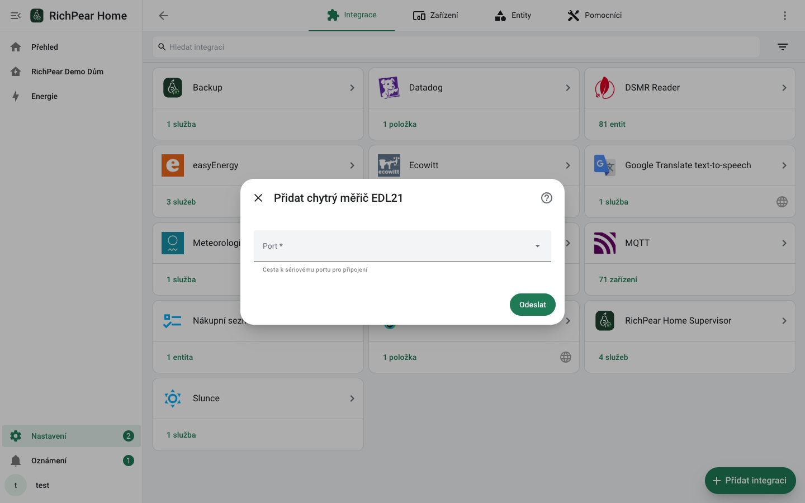Submit the dialog with Odeslat
Viewport: 805px width, 503px height.
(x=533, y=305)
